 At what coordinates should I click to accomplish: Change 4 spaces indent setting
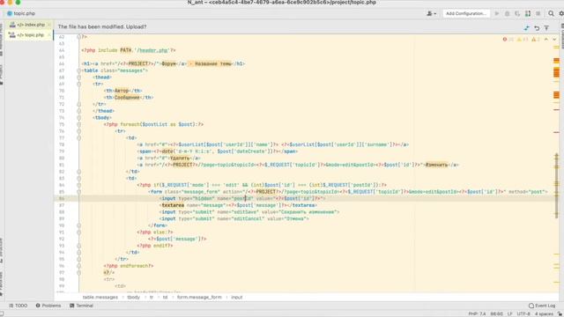pos(544,313)
